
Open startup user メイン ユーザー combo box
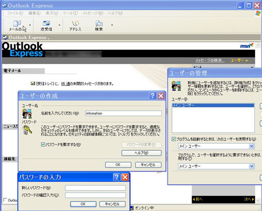[216, 146]
